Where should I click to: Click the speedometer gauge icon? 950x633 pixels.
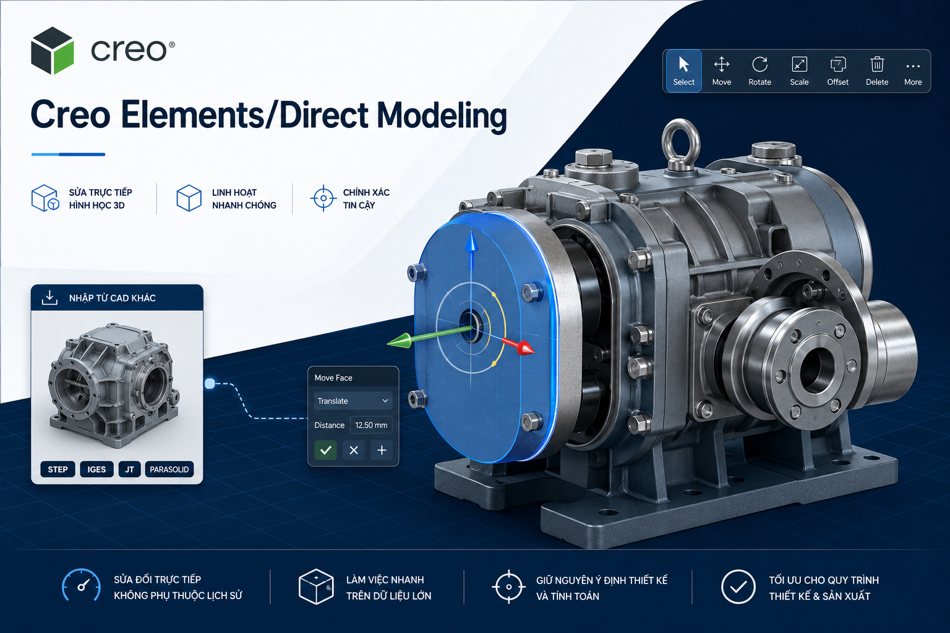81,585
